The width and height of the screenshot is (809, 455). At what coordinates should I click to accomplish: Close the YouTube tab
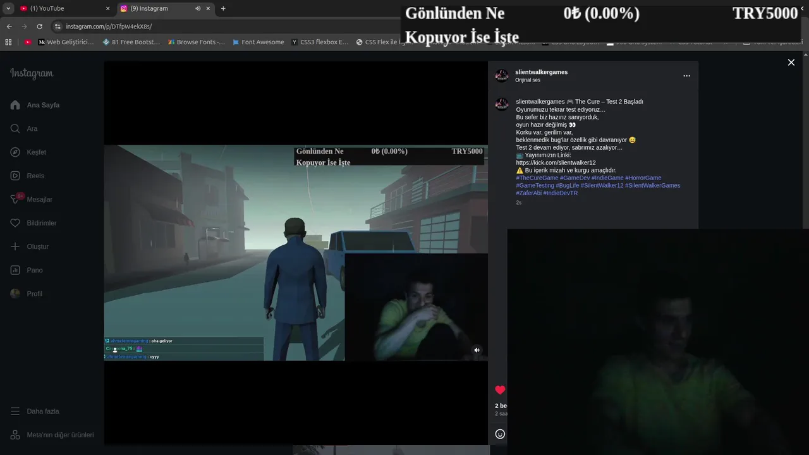pyautogui.click(x=107, y=9)
